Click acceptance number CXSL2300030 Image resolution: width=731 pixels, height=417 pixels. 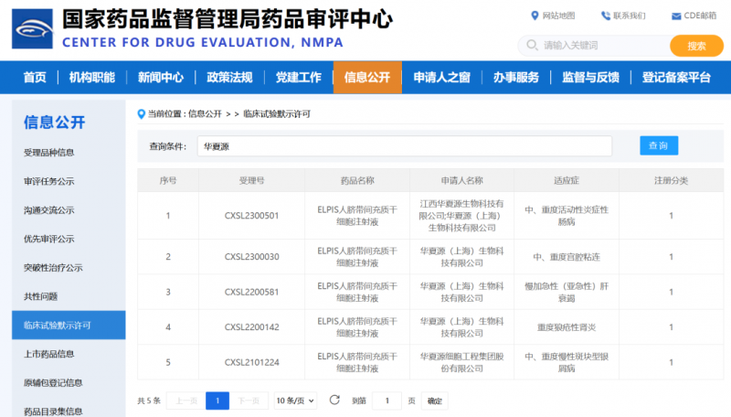tap(252, 257)
